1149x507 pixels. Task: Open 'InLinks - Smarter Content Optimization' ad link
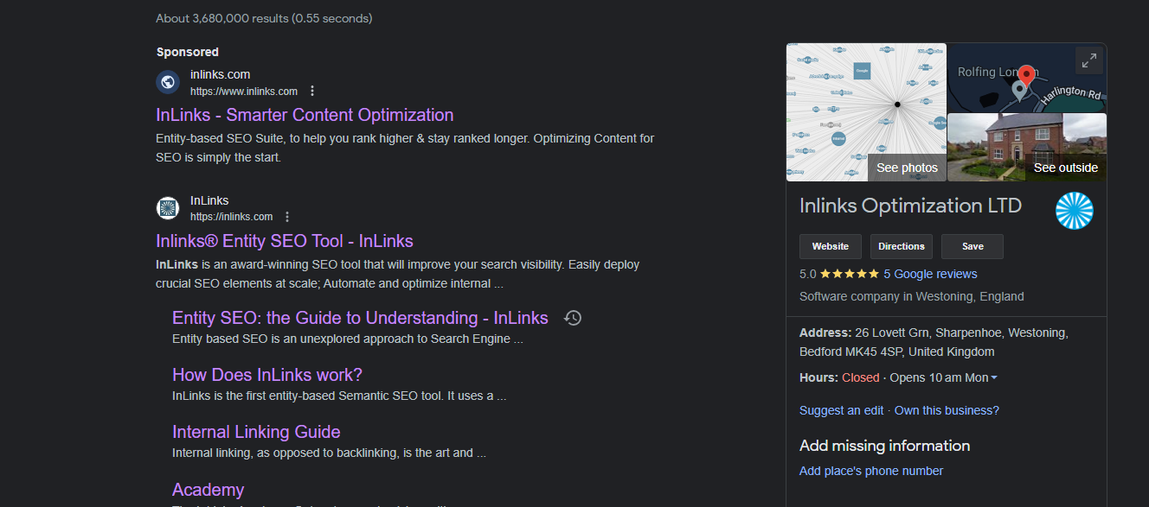(x=305, y=115)
